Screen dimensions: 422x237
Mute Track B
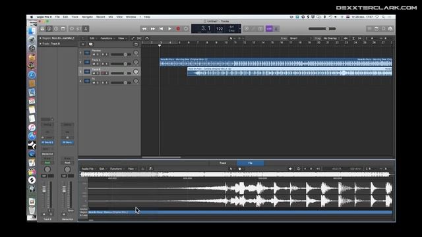point(94,73)
